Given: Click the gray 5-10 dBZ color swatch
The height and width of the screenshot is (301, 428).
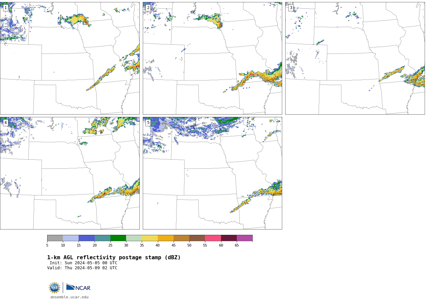Looking at the screenshot, I should (55, 238).
